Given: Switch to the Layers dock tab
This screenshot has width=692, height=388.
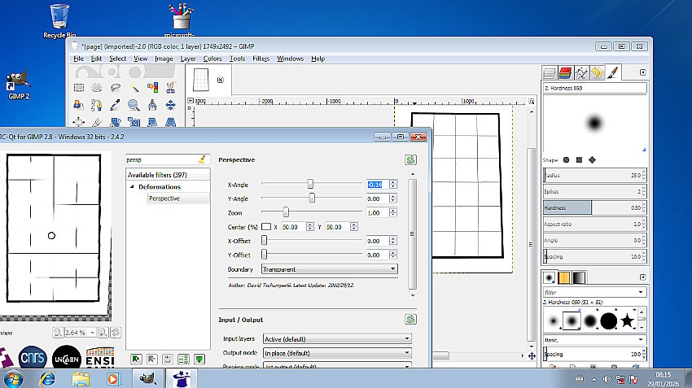Looking at the screenshot, I should (550, 72).
